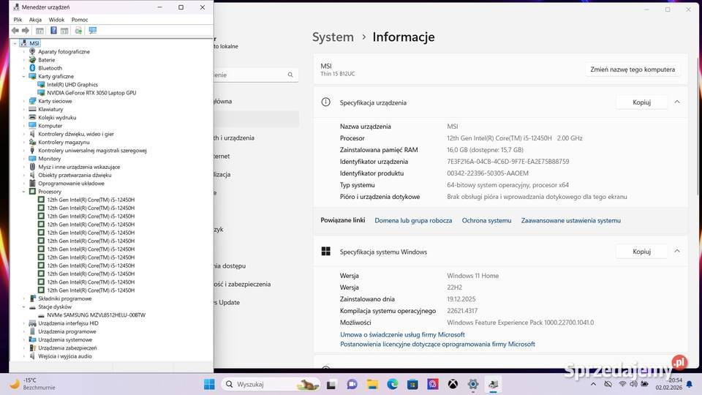Screen dimensions: 702x395
Task: Click the Settings gear icon in the taskbar
Action: (x=473, y=384)
